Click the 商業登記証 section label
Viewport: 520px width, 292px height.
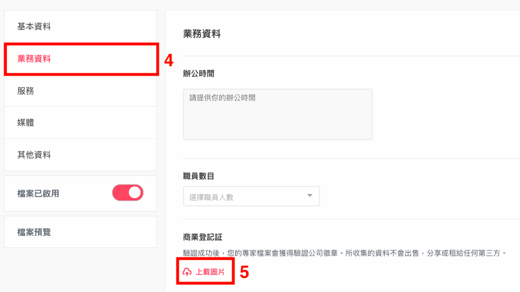tap(203, 237)
